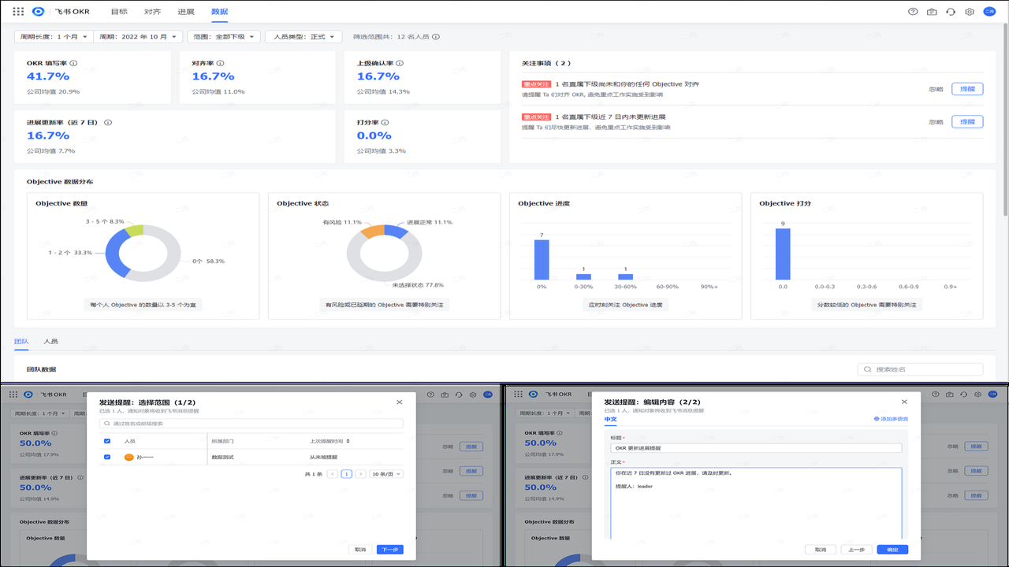Screen dimensions: 1009x567
Task: Open the 人员类型: 正式 dropdown
Action: click(x=303, y=36)
